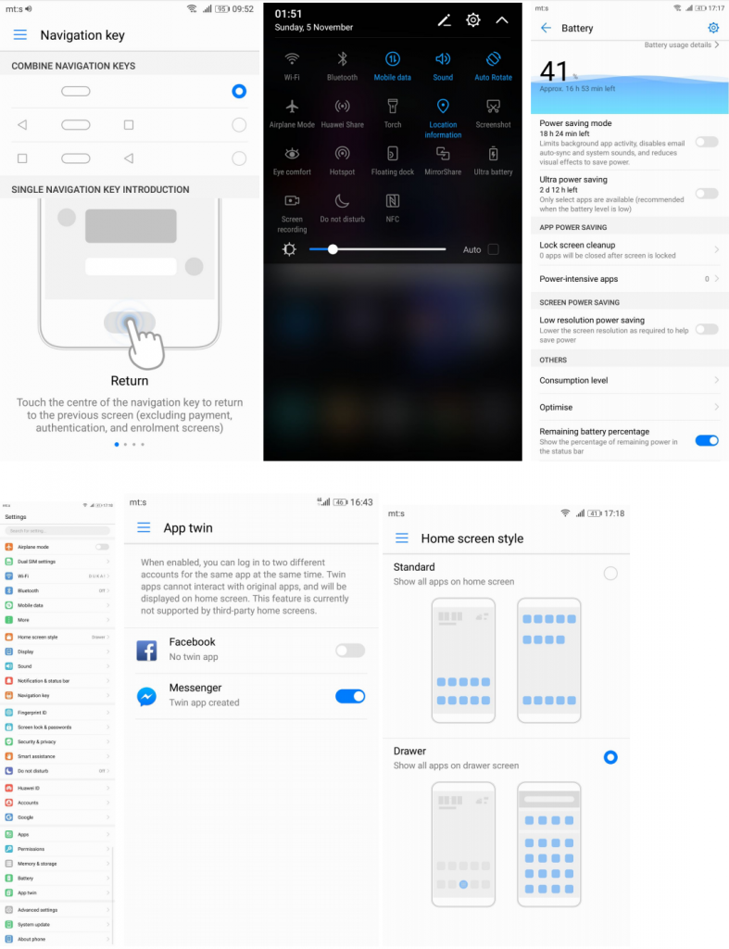Open Hotspot quick settings tile
Screen dimensions: 729x949
pyautogui.click(x=342, y=153)
